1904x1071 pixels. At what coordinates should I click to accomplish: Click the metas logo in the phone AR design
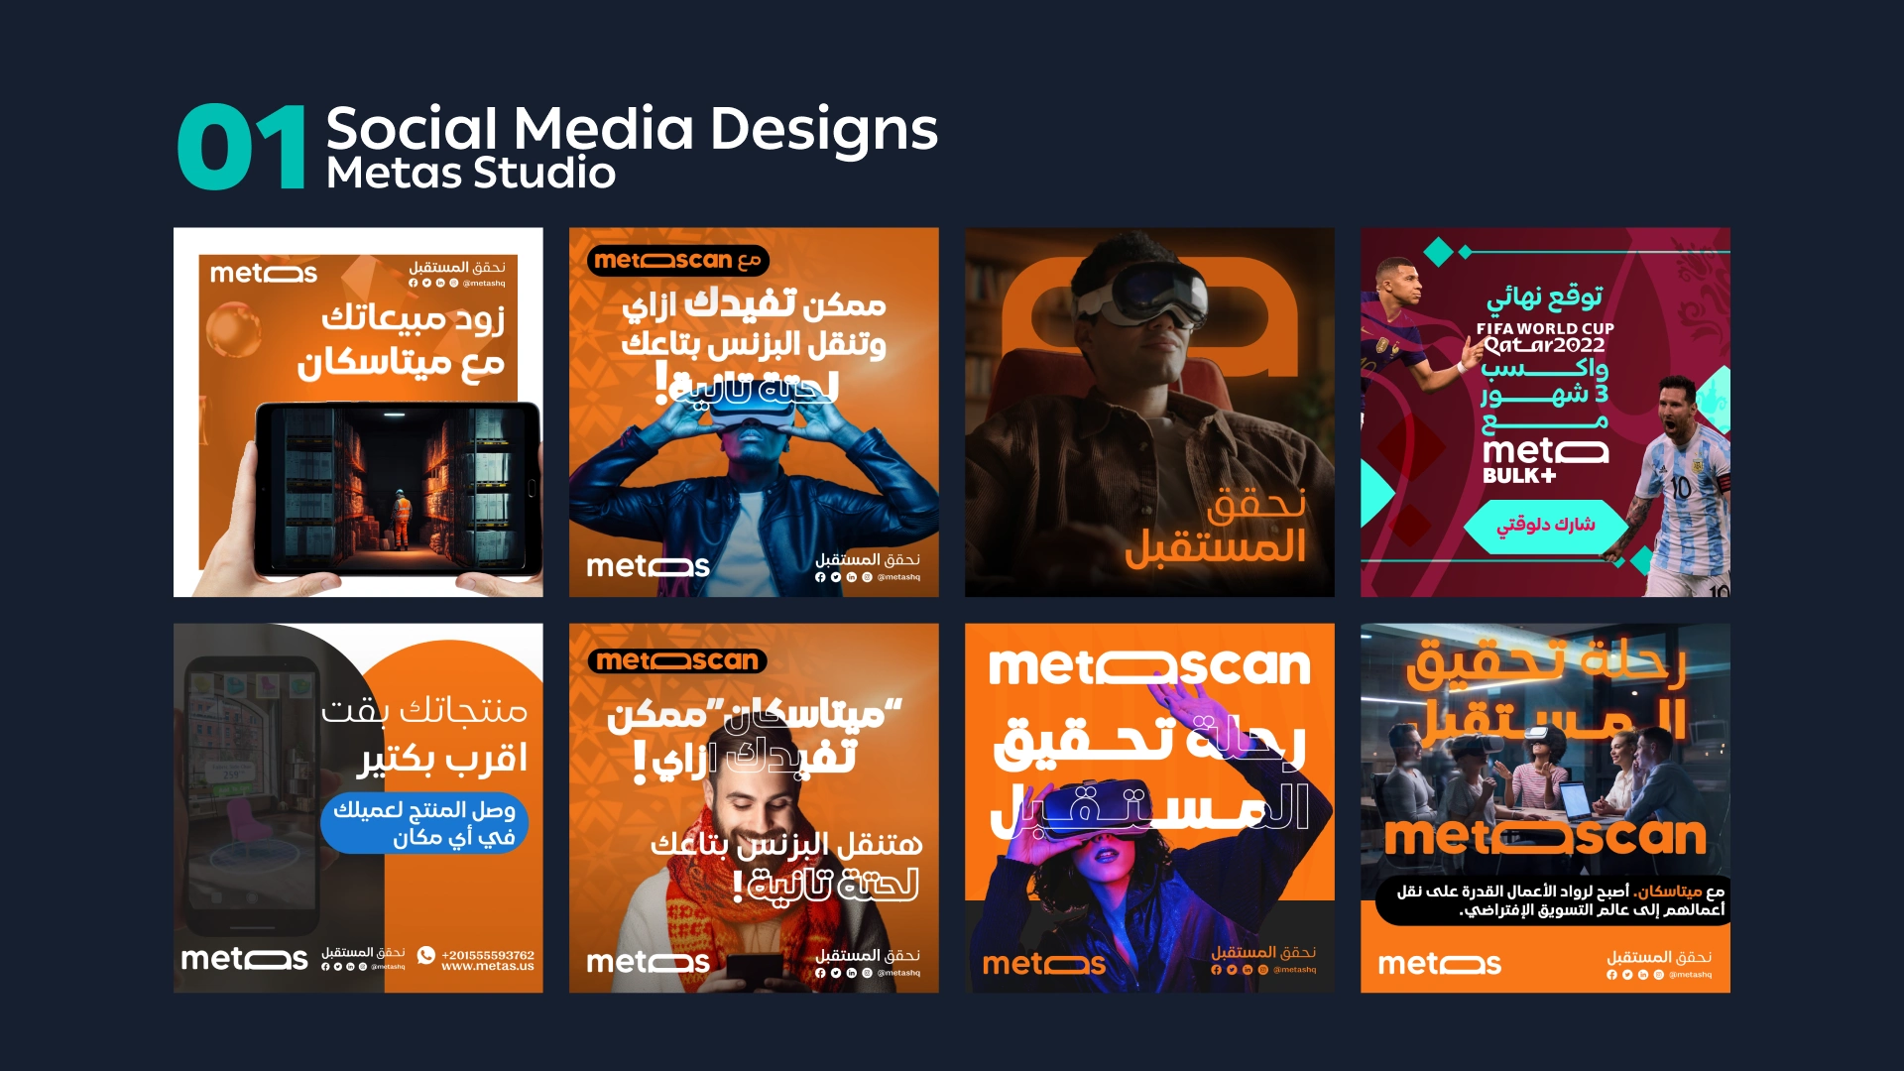click(x=244, y=959)
